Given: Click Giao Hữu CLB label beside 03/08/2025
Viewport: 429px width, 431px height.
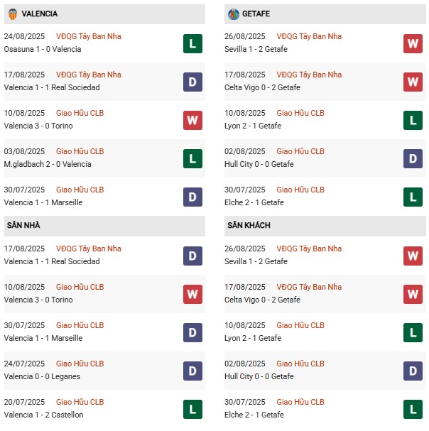Looking at the screenshot, I should coord(80,152).
